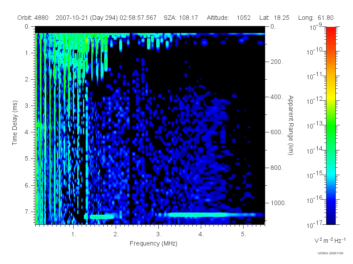Click the 'UIOWA 20091105' credit text
Viewport: 353px width, 264px height.
pos(330,253)
